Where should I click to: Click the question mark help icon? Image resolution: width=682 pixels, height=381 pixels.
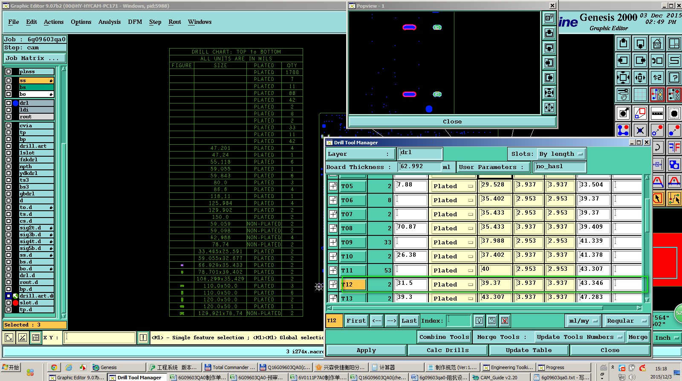(x=674, y=77)
